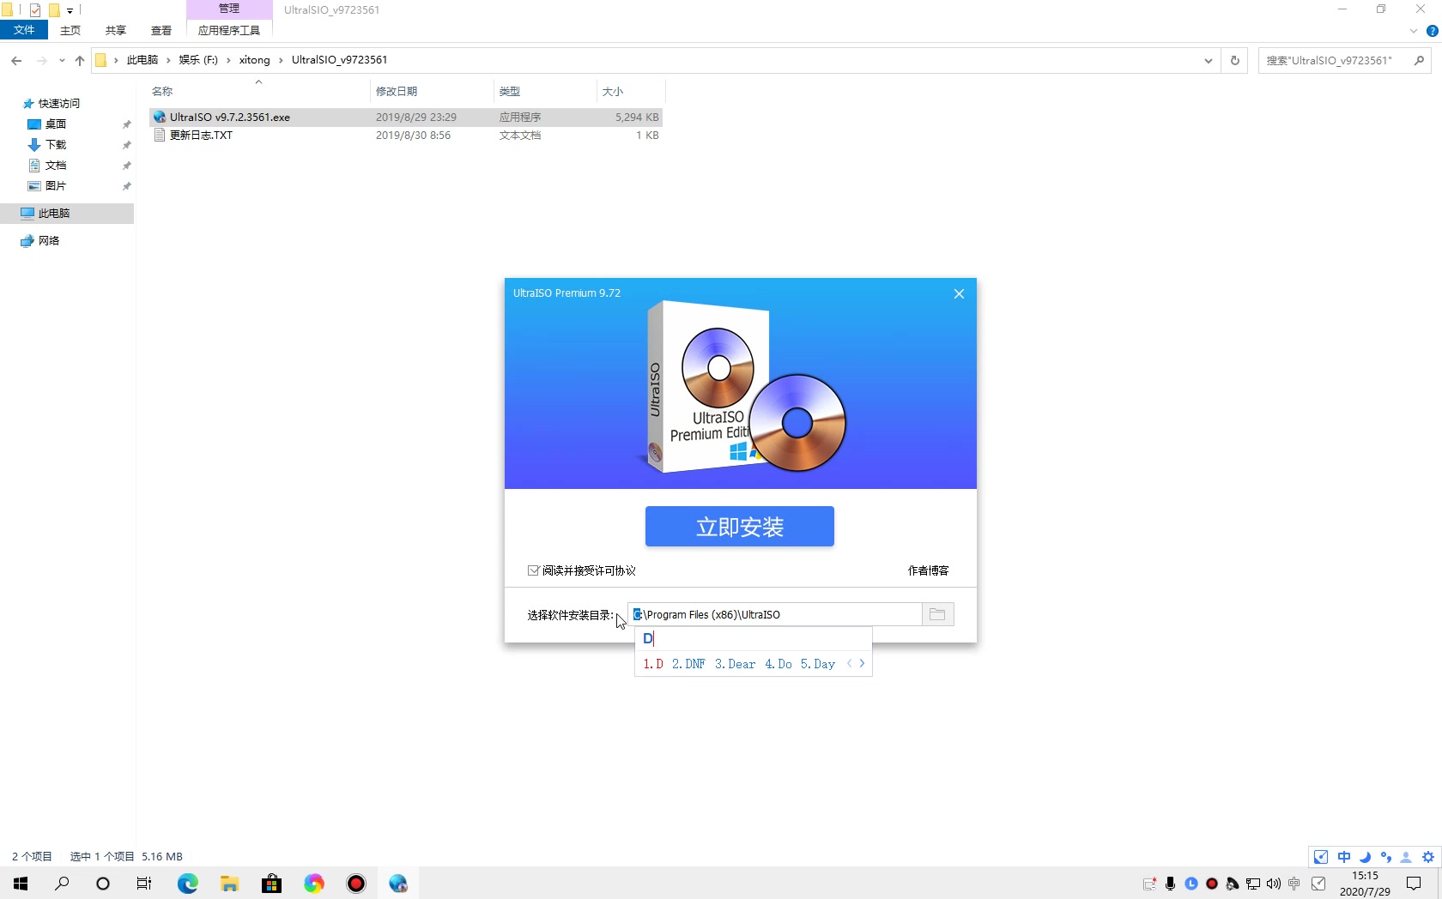The height and width of the screenshot is (899, 1442).
Task: Click the Explorer back arrow
Action: (x=16, y=60)
